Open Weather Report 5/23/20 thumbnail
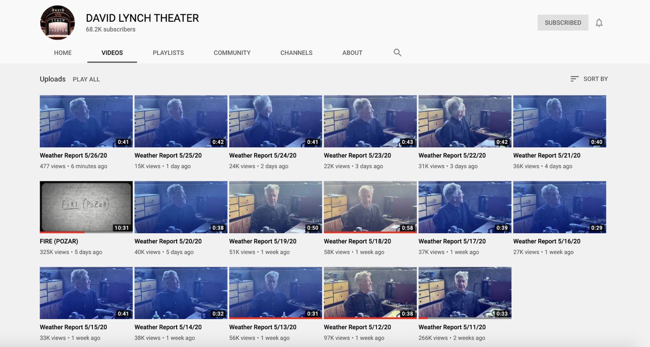The width and height of the screenshot is (650, 347). tap(370, 121)
